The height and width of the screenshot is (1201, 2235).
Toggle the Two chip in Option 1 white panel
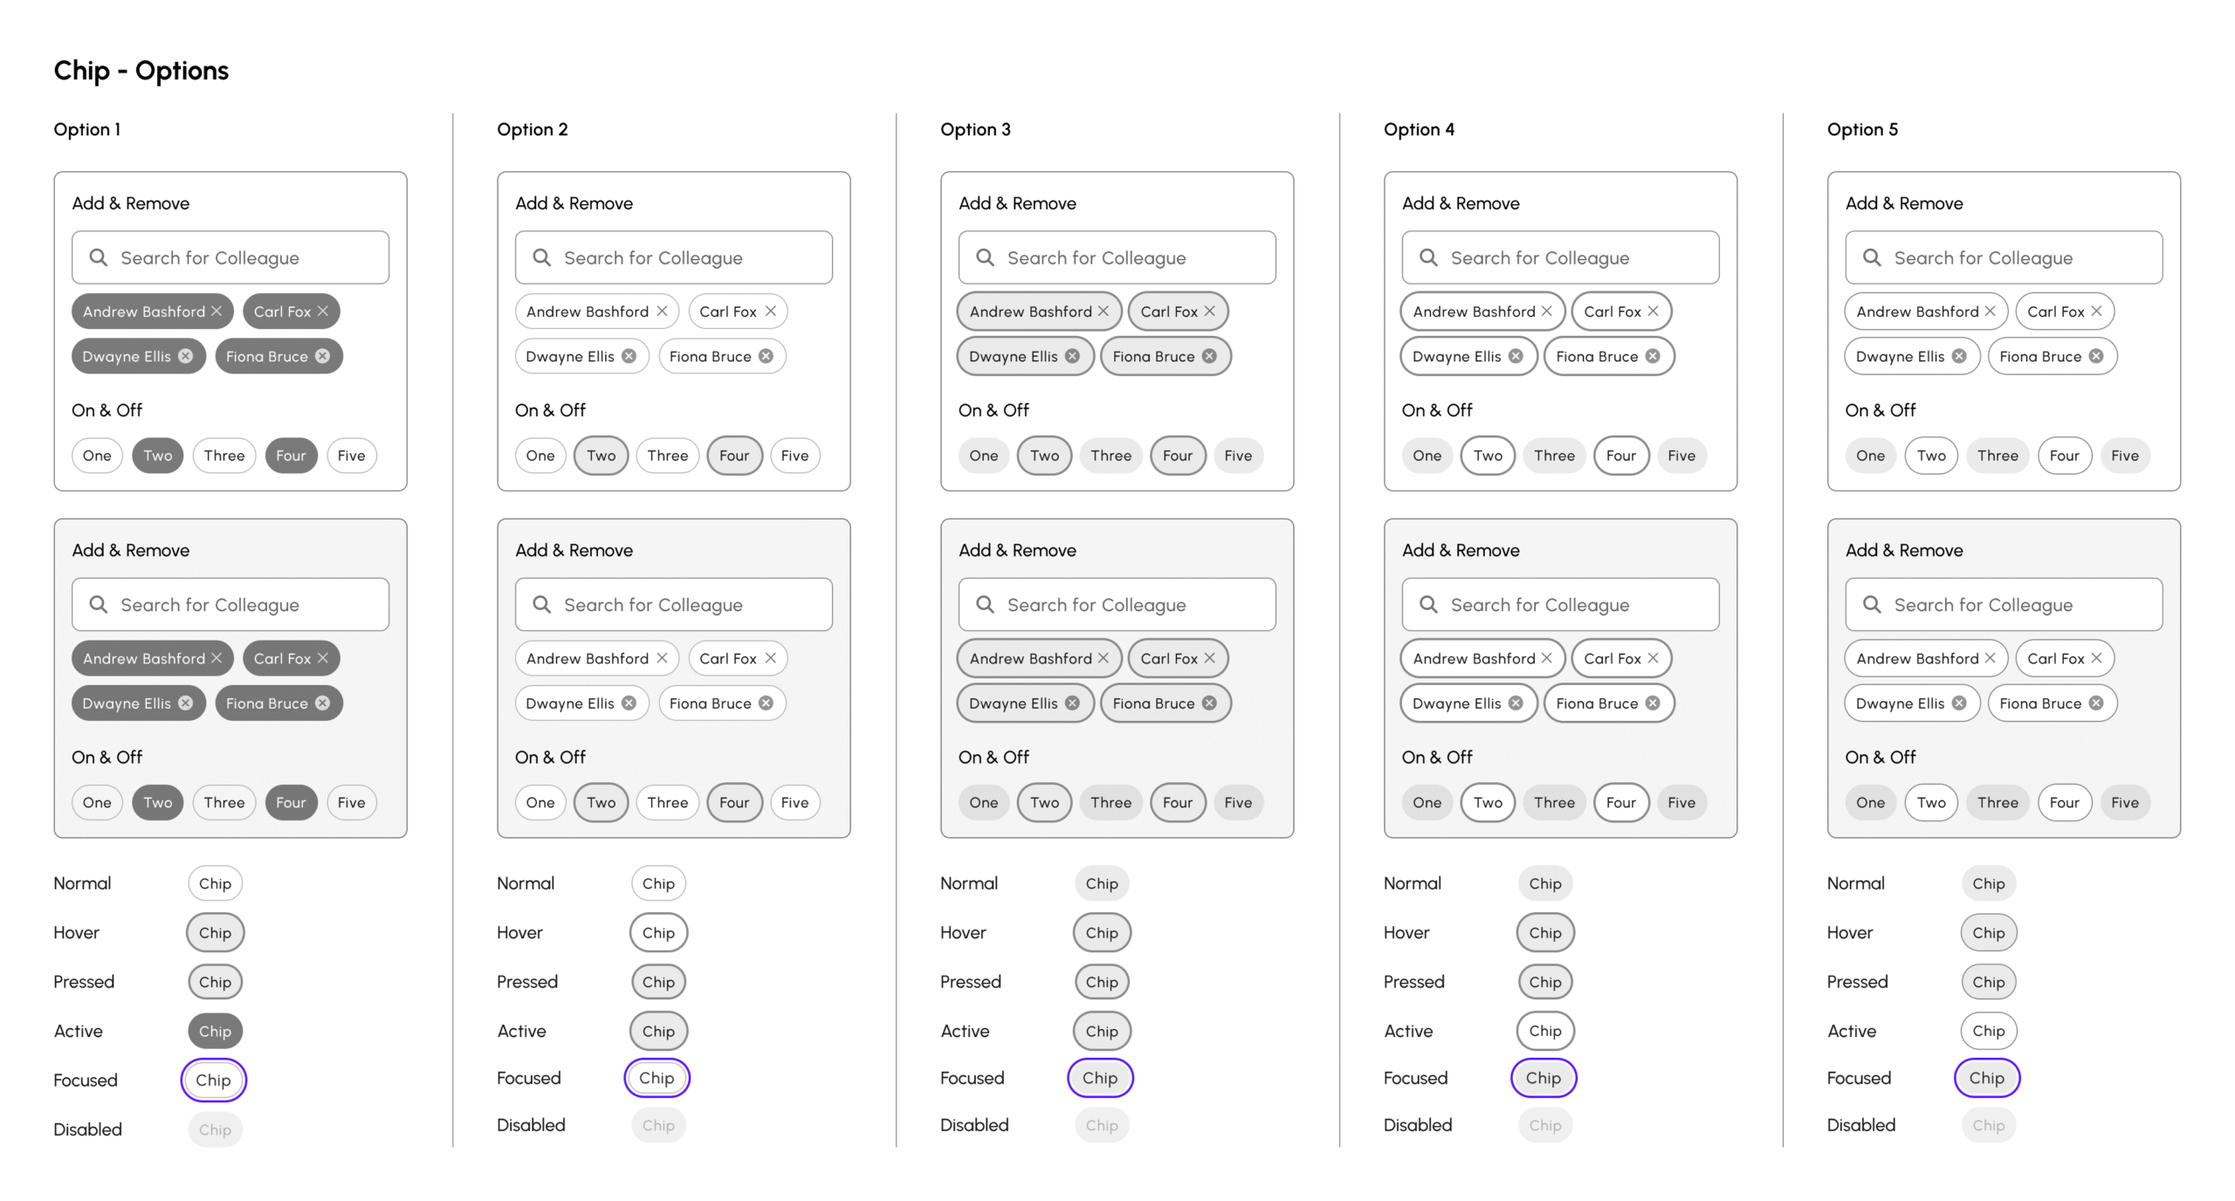[158, 456]
